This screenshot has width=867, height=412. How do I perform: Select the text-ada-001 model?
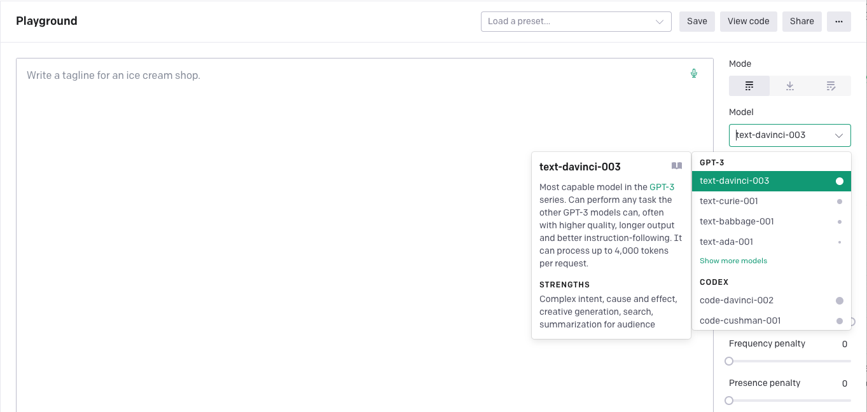pos(726,242)
